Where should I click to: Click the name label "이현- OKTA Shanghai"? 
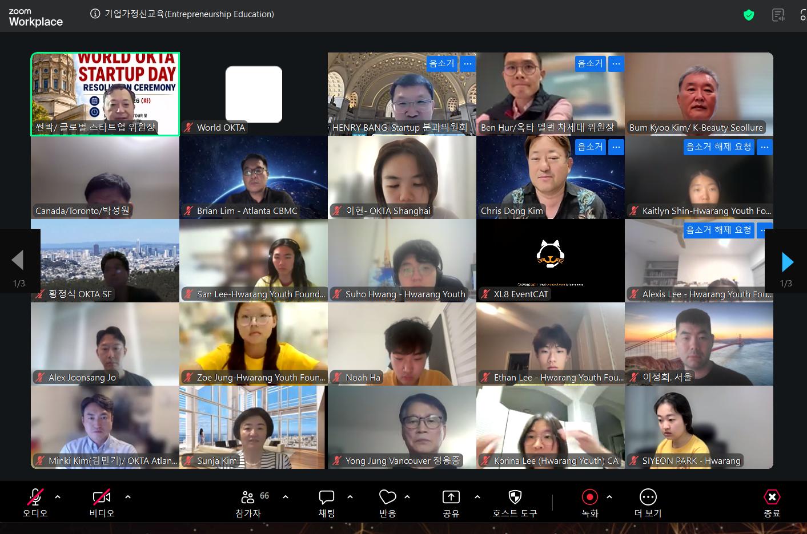tap(388, 211)
